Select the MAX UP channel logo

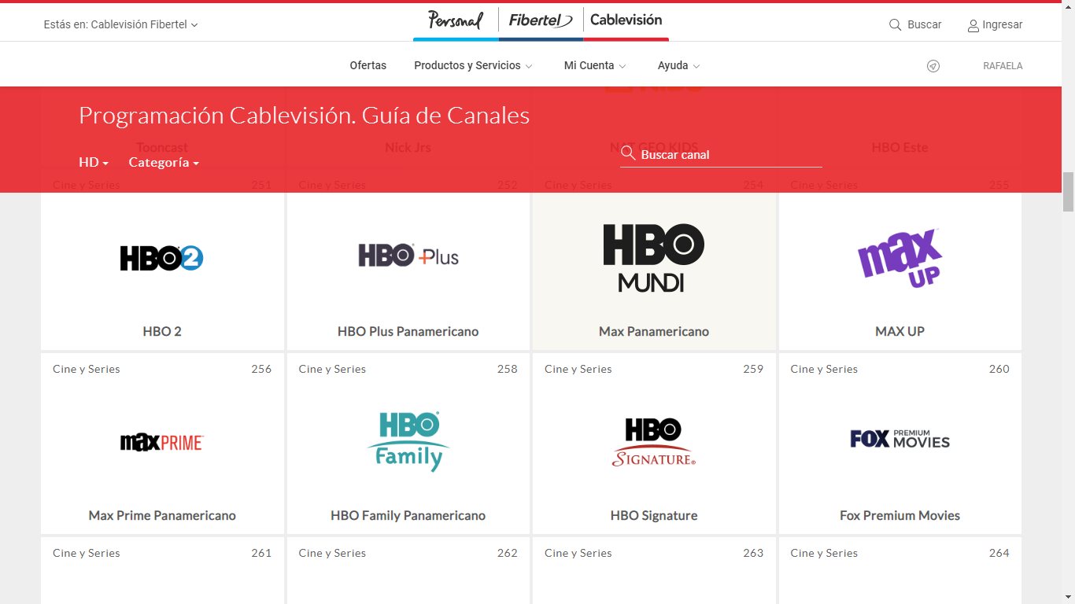tap(900, 258)
